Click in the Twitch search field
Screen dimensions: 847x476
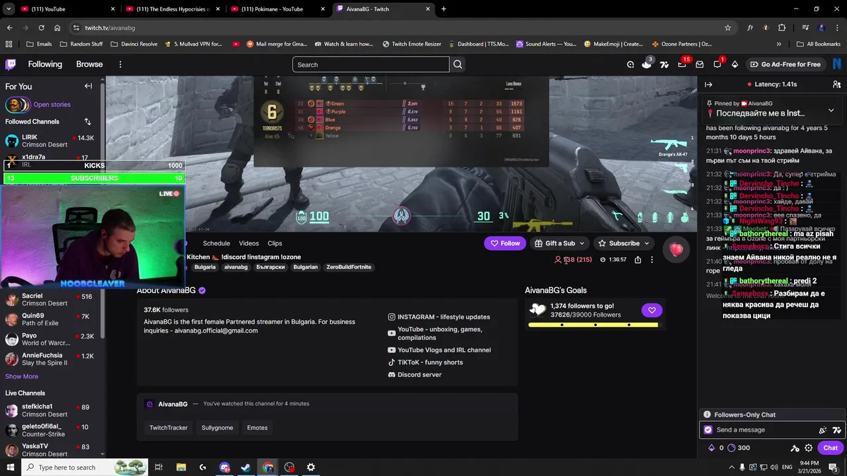[x=371, y=64]
